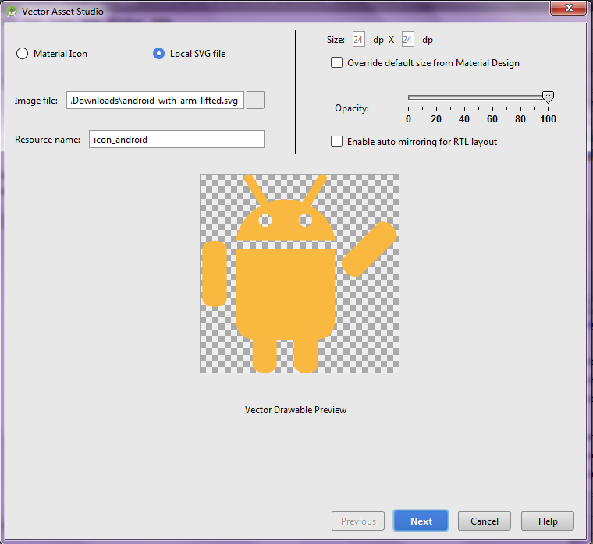Click the Previous button

click(358, 521)
